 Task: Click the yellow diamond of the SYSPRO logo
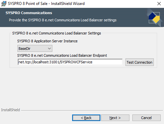(x=156, y=19)
